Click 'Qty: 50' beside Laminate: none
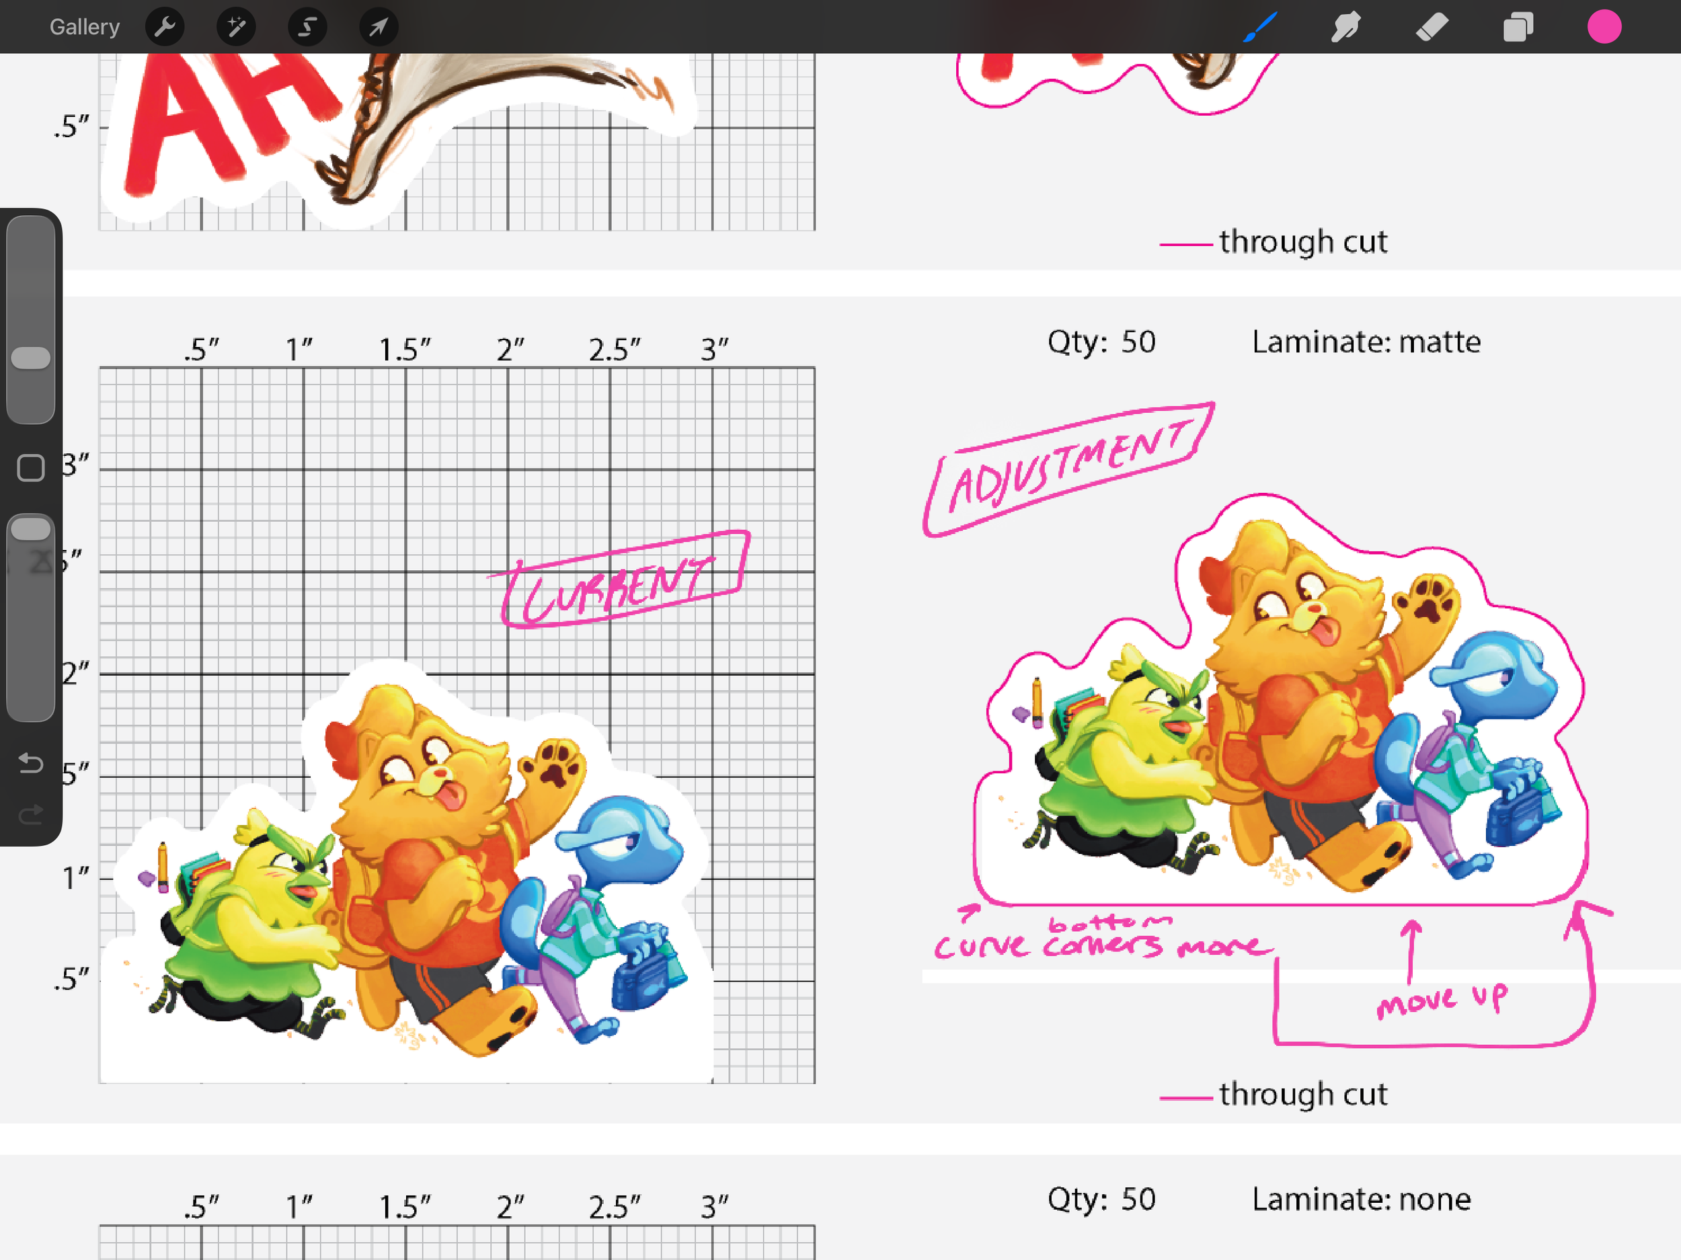 click(x=1101, y=1199)
